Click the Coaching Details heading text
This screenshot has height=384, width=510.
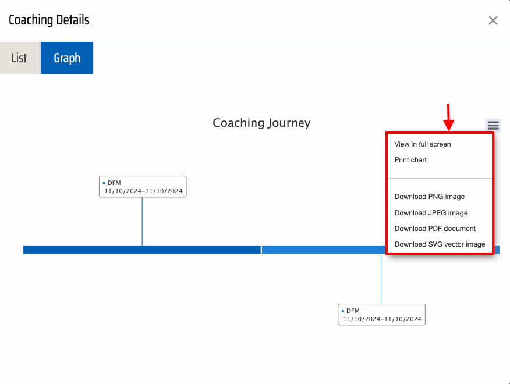click(49, 20)
